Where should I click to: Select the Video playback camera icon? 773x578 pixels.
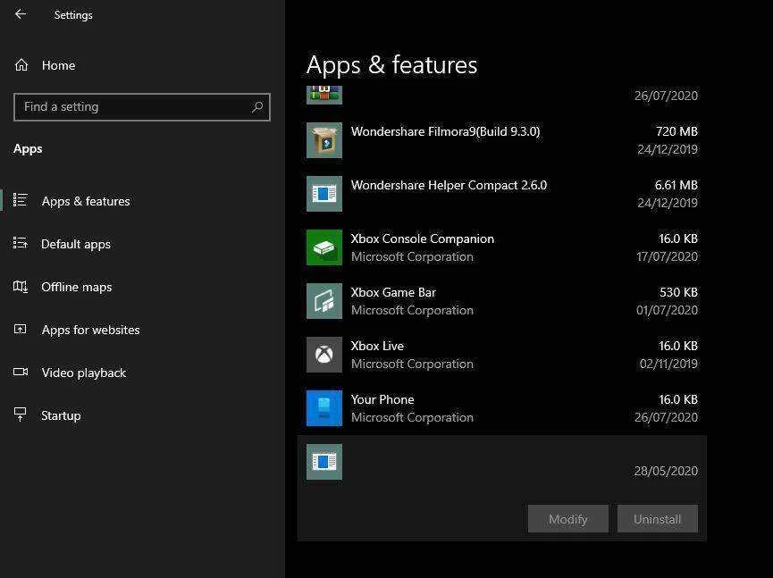pos(21,372)
